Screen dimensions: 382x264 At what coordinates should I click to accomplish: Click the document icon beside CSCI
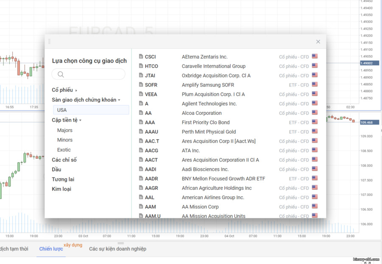[x=141, y=56]
